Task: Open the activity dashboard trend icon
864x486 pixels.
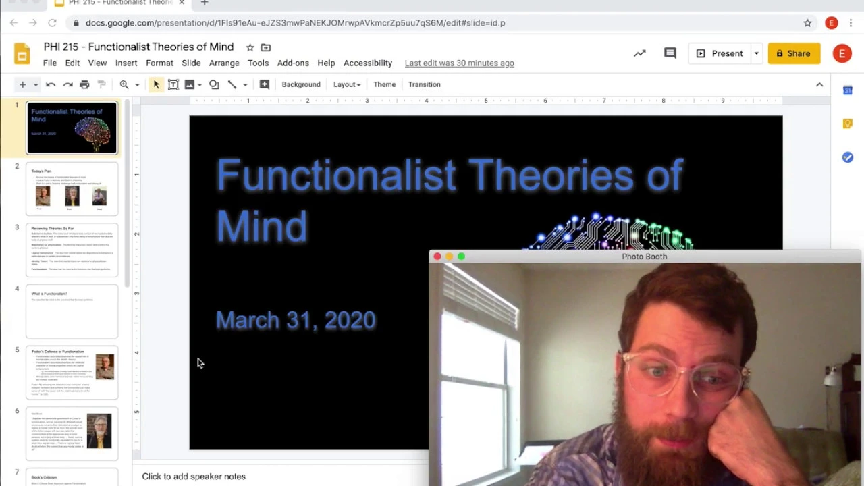Action: [639, 53]
